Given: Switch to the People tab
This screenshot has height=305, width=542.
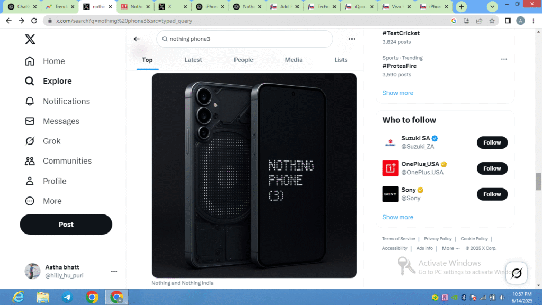Looking at the screenshot, I should [x=243, y=60].
